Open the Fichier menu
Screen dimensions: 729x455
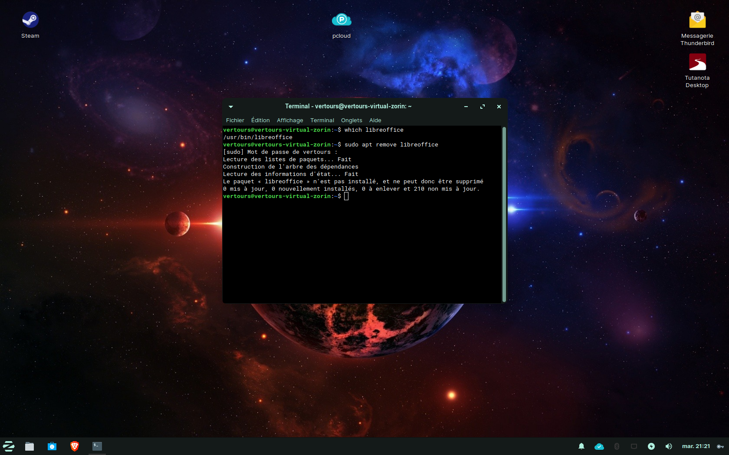[x=235, y=120]
